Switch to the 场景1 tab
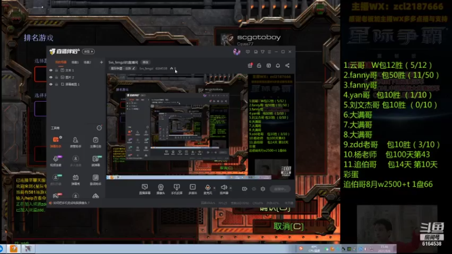This screenshot has width=452, height=254. [x=75, y=62]
